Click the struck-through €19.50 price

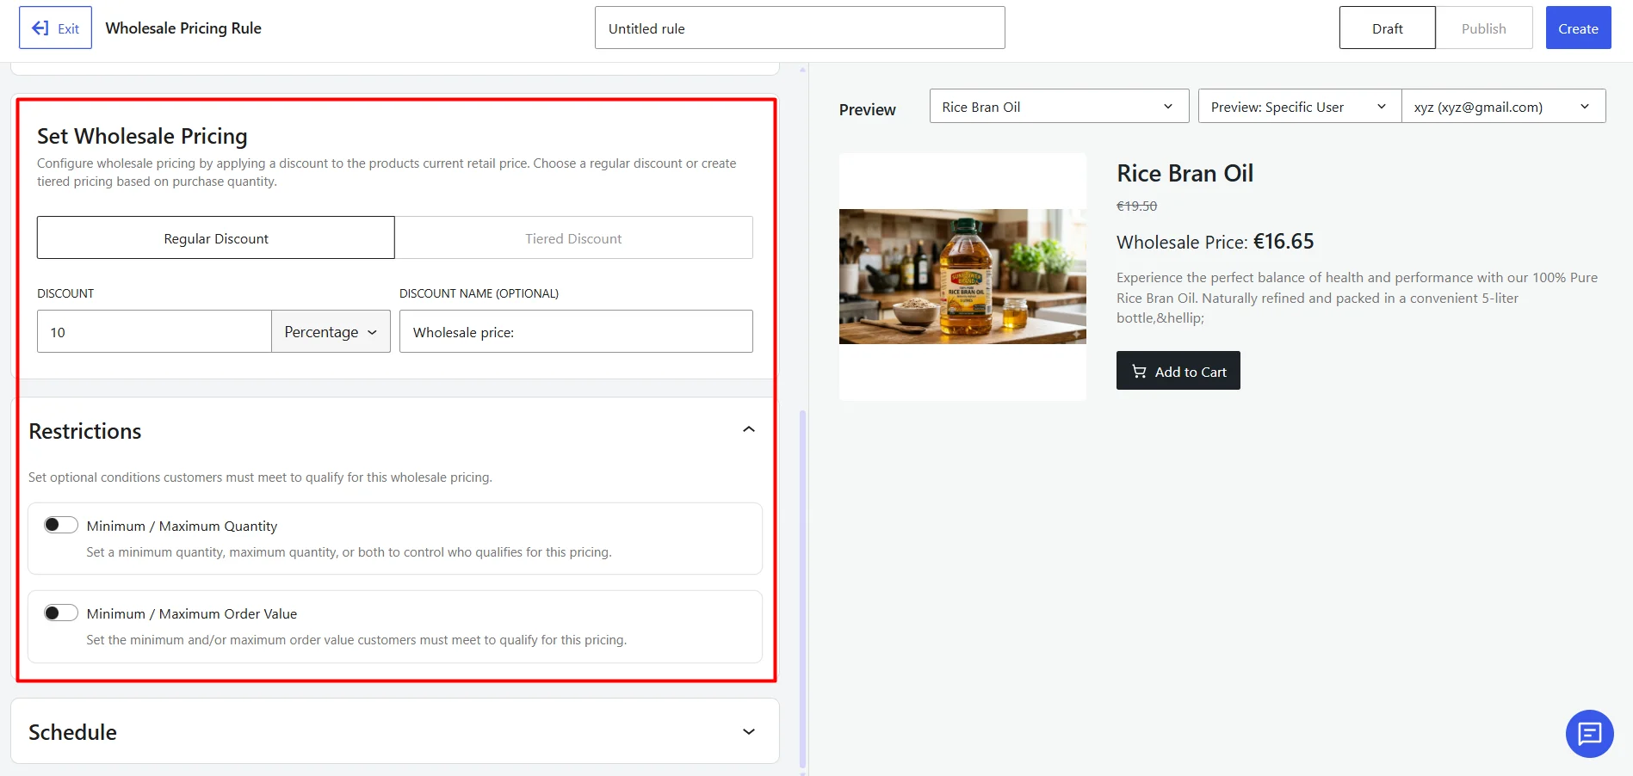pyautogui.click(x=1136, y=206)
